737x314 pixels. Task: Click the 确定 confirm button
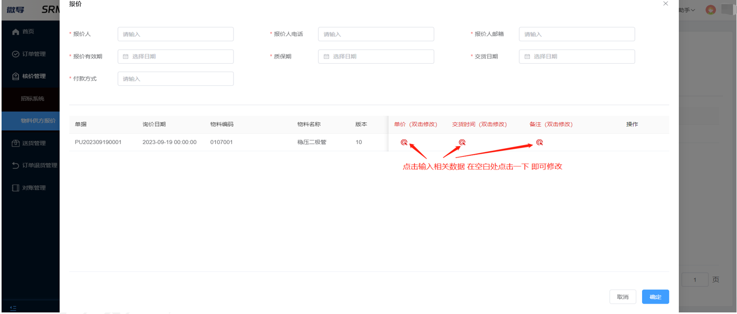click(655, 297)
